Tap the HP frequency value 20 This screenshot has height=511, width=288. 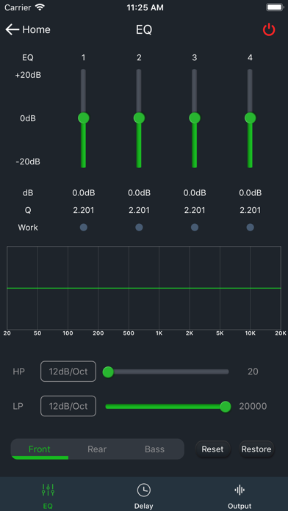click(253, 372)
